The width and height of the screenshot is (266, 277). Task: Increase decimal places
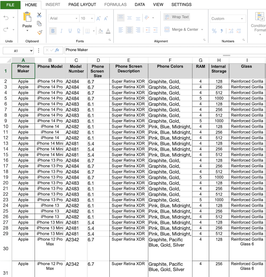[231, 31]
